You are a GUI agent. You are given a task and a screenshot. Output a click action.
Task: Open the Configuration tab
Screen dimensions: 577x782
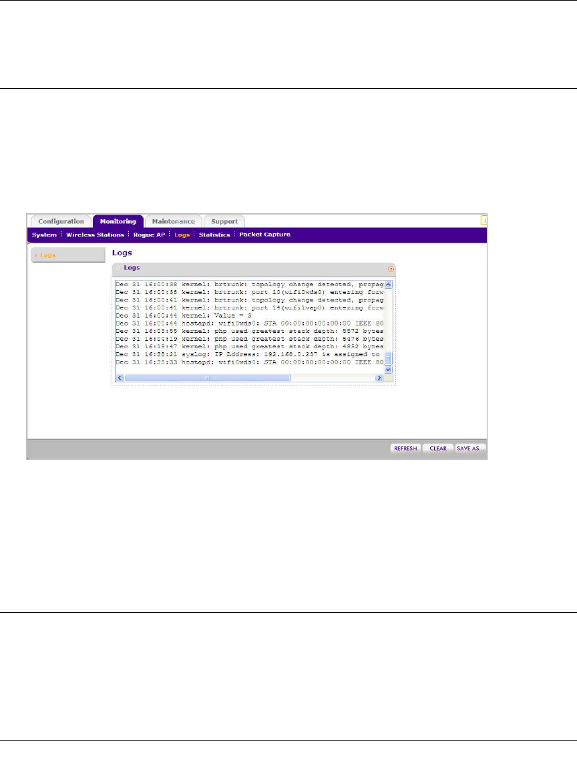(x=61, y=221)
